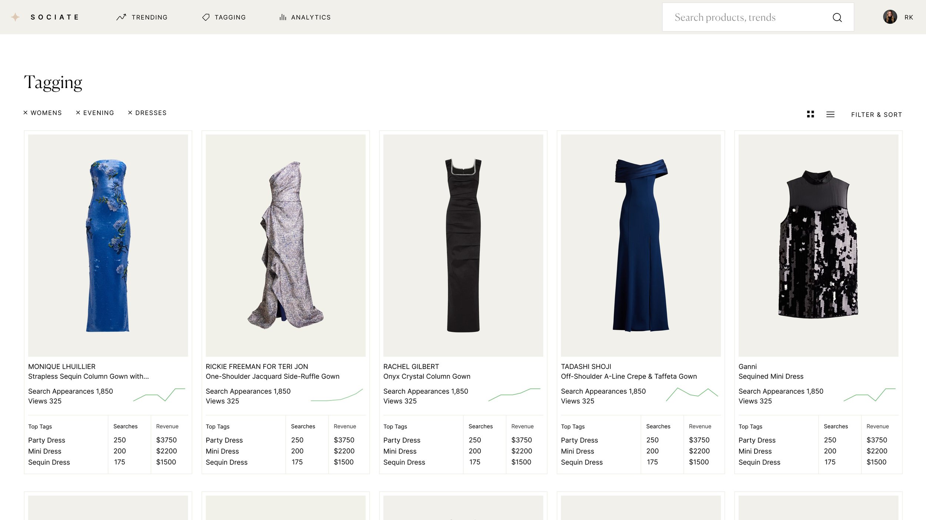The width and height of the screenshot is (926, 520).
Task: Click Search Appearances 1,850 on Tadashi Shoji card
Action: click(x=603, y=391)
